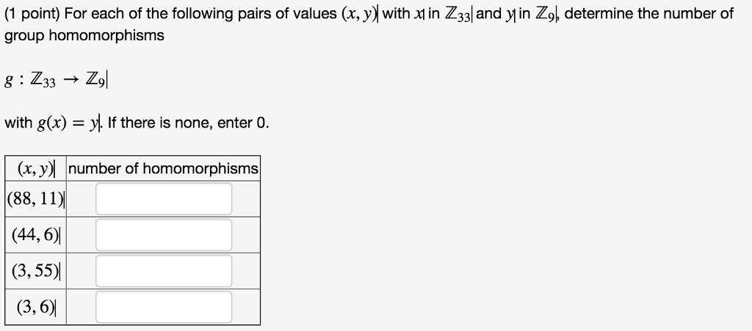
Task: Click the 'number of homomorphisms' column header
Action: tap(163, 168)
